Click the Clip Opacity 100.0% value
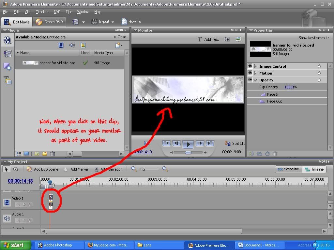 pos(291,87)
